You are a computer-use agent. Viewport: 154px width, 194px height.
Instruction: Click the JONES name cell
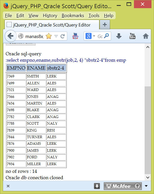36,97
